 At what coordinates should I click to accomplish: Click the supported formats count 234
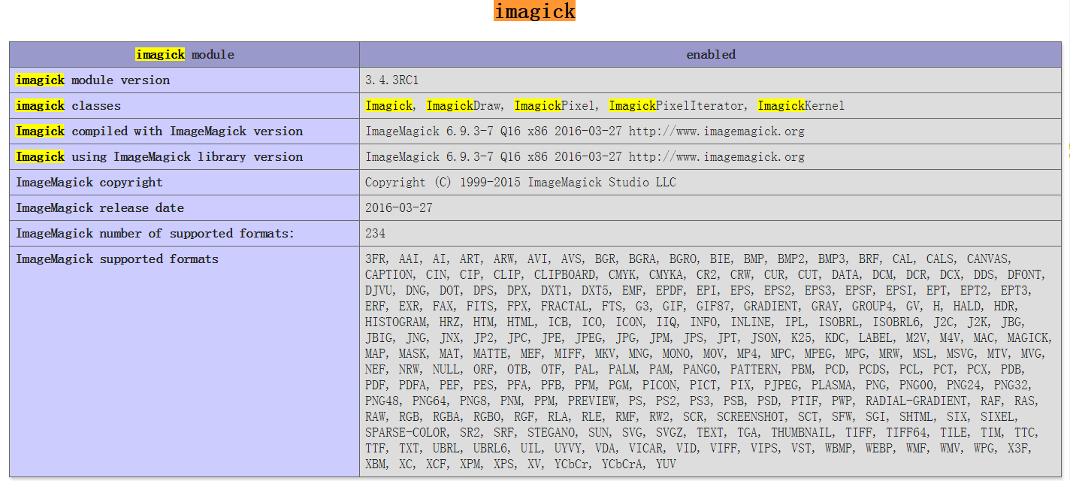375,234
